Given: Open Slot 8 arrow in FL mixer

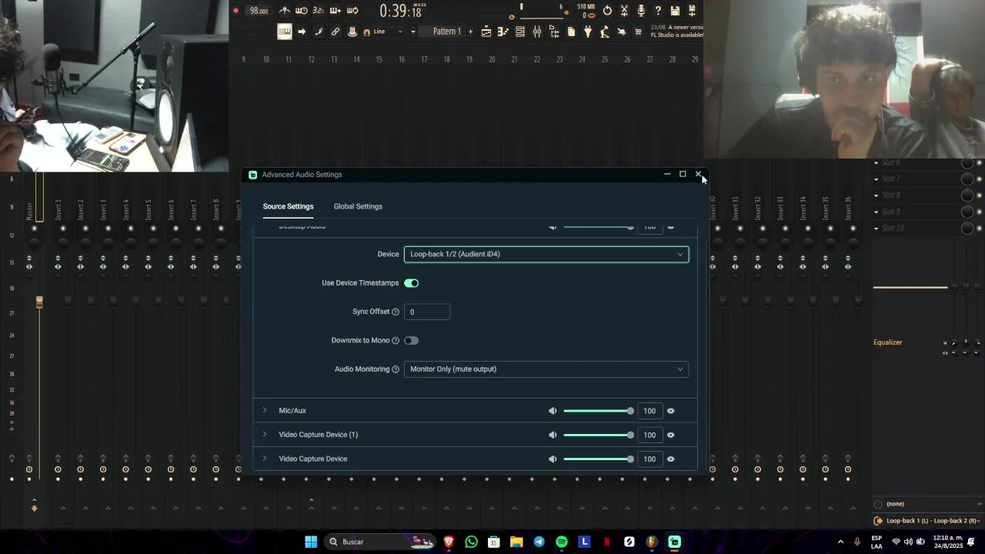Looking at the screenshot, I should 876,195.
